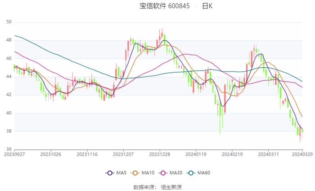This screenshot has height=191, width=315.
Task: Click the purple MA5 legend marker
Action: pyautogui.click(x=110, y=173)
